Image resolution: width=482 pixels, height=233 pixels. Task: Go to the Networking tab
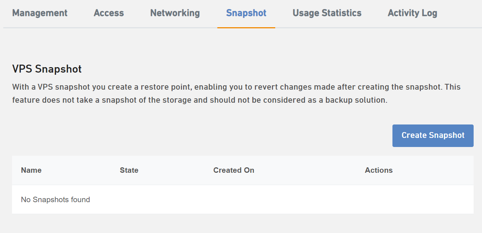click(175, 13)
